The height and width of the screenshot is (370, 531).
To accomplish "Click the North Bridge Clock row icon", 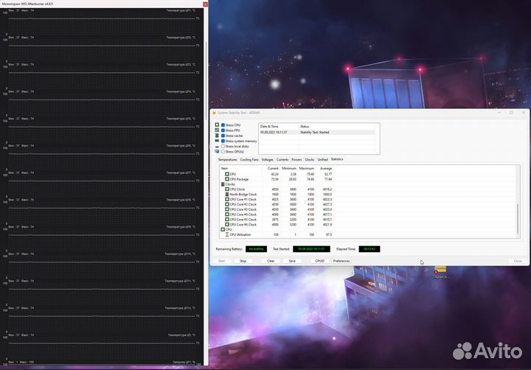I will [227, 195].
